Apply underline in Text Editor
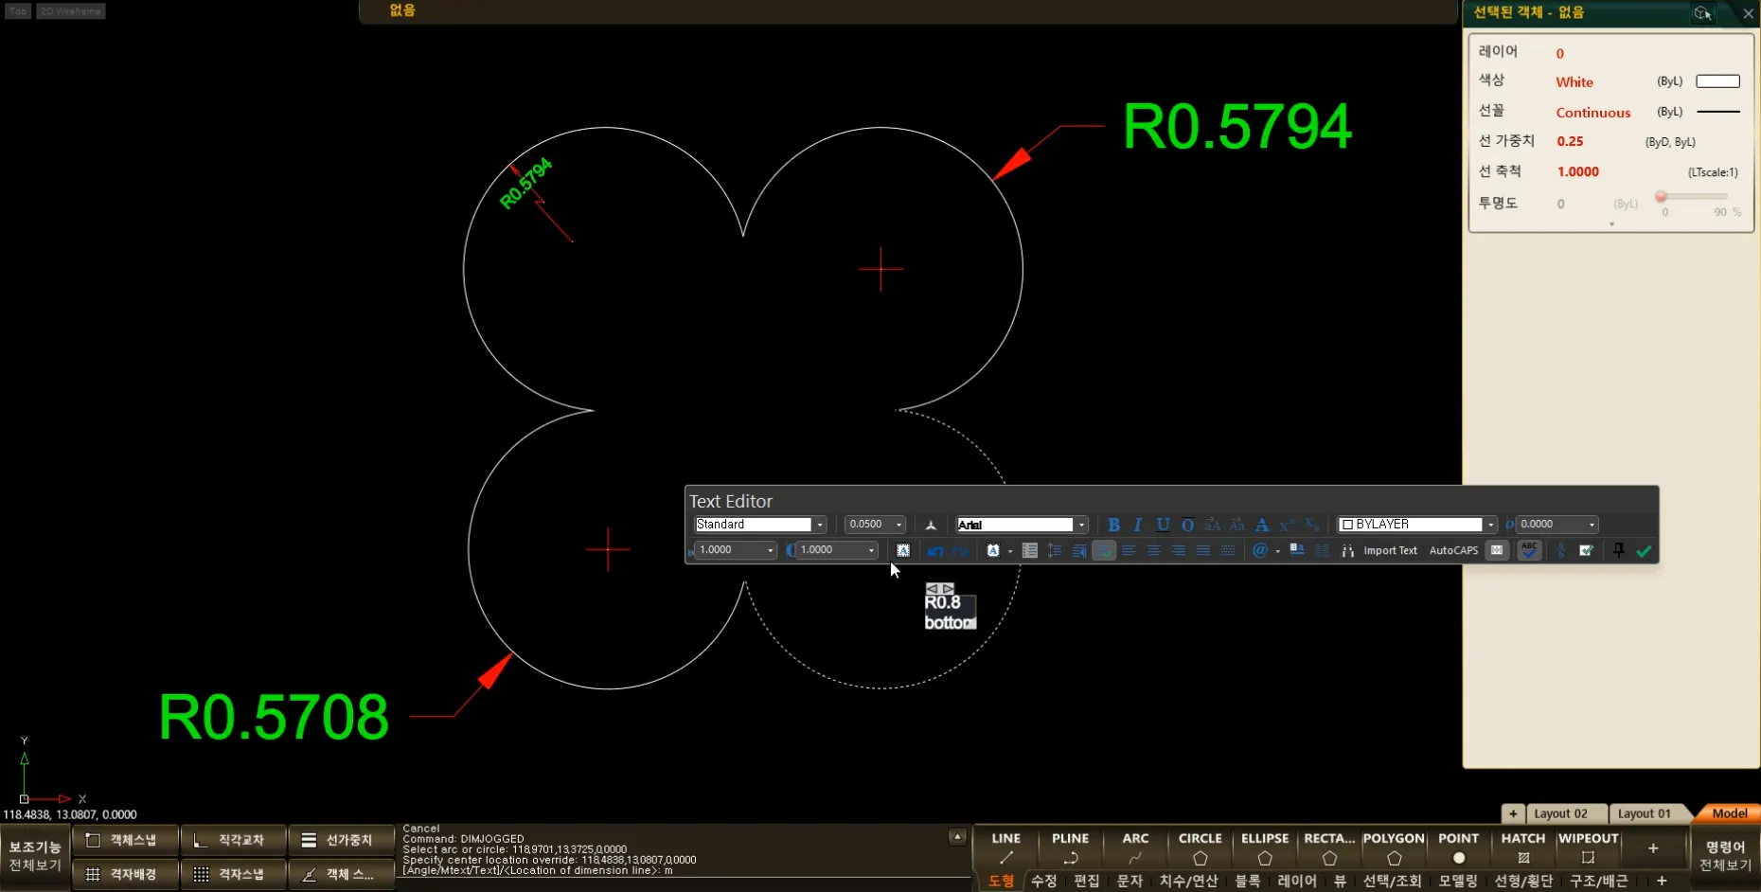 tap(1163, 525)
